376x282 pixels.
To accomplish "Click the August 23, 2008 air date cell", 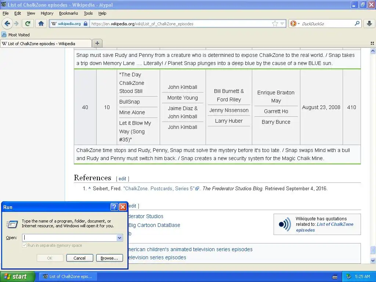I will click(x=321, y=107).
